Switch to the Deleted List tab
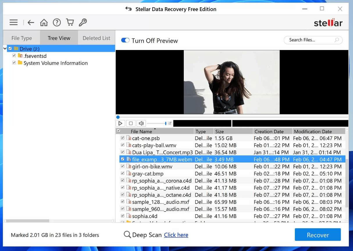Viewport: 353px width, 251px height. [97, 38]
